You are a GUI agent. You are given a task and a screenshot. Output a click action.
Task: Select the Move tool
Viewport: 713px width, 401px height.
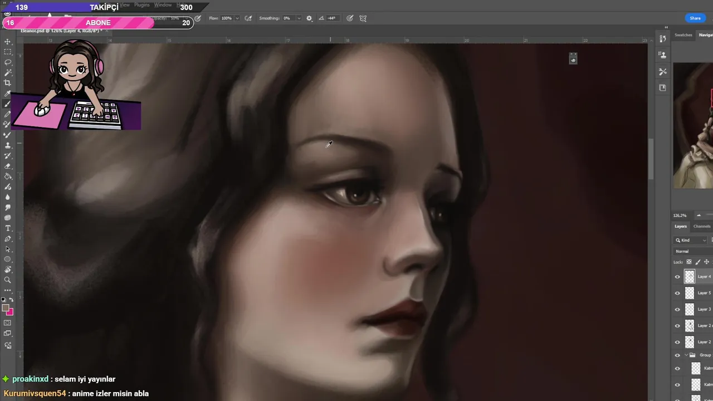click(8, 42)
